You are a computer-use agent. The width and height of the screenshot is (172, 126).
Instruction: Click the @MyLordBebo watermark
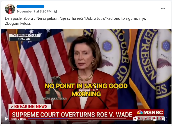coord(54,99)
